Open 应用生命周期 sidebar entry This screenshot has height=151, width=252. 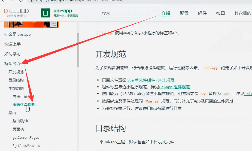24,96
